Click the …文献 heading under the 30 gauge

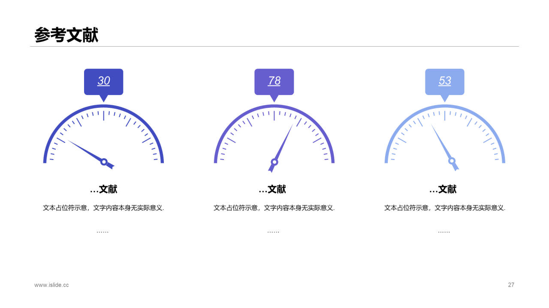(x=103, y=189)
